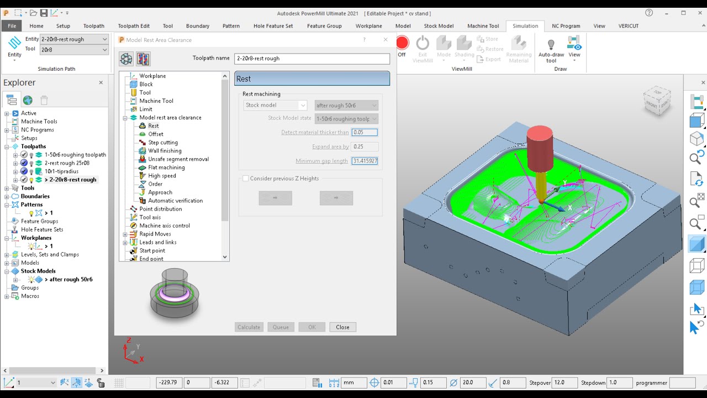Image resolution: width=707 pixels, height=398 pixels.
Task: Open the after rough 50r6 dropdown
Action: [x=346, y=105]
